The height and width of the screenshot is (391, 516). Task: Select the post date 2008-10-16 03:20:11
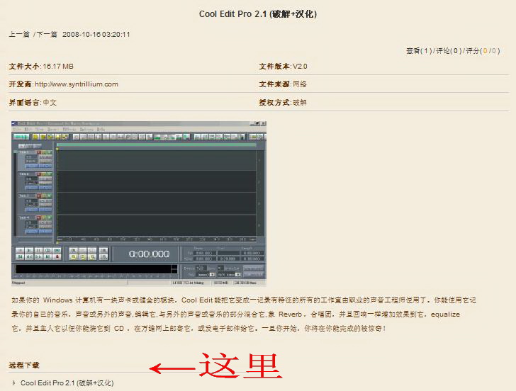(96, 34)
